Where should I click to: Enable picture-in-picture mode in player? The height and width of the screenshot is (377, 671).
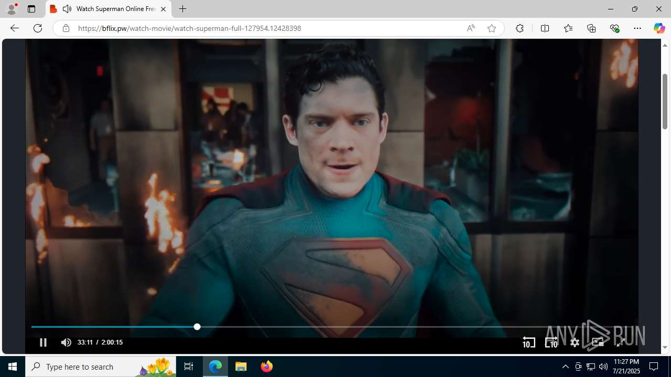598,342
